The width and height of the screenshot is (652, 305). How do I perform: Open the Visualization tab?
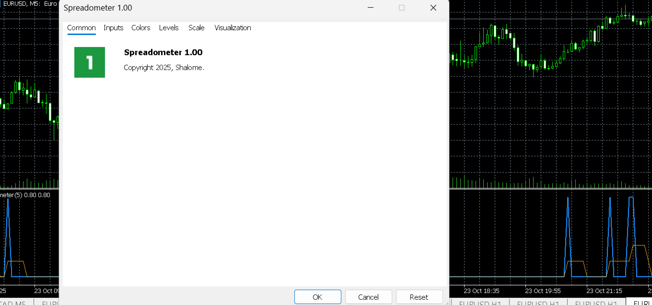point(233,28)
